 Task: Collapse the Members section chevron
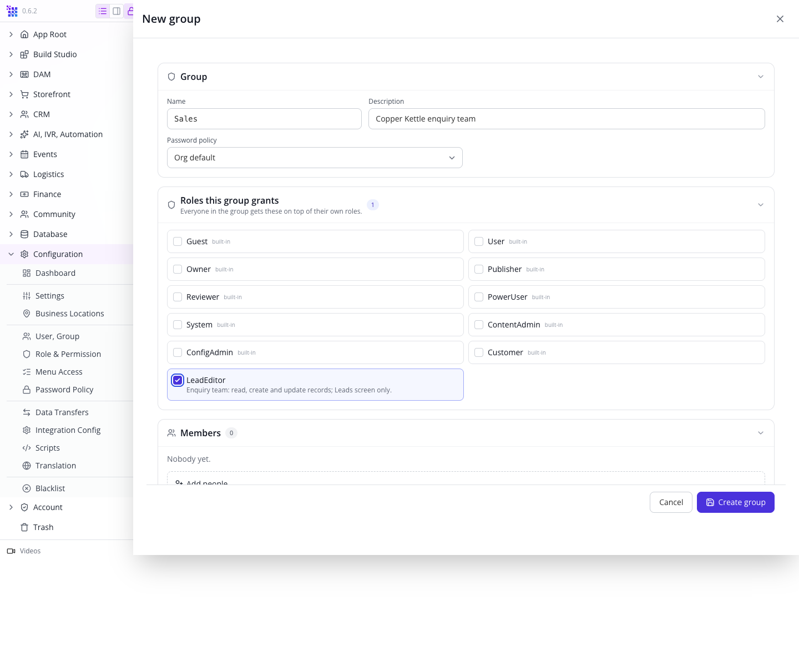click(761, 433)
